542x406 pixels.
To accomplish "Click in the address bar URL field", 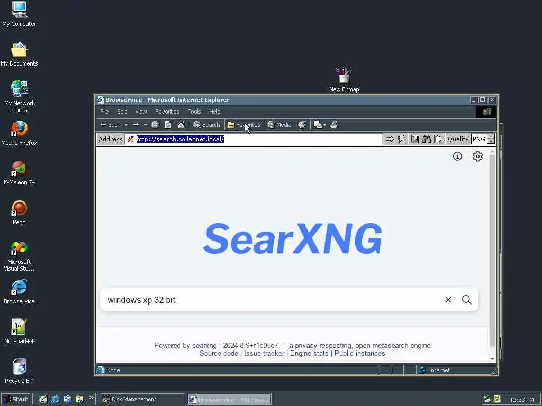I will [254, 139].
